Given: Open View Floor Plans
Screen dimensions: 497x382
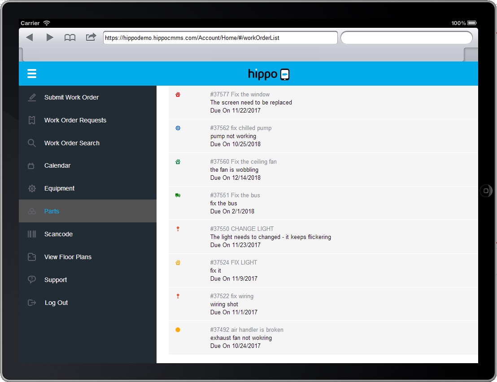Looking at the screenshot, I should coord(87,257).
